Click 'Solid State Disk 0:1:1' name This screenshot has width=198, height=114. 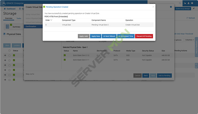tap(81, 60)
